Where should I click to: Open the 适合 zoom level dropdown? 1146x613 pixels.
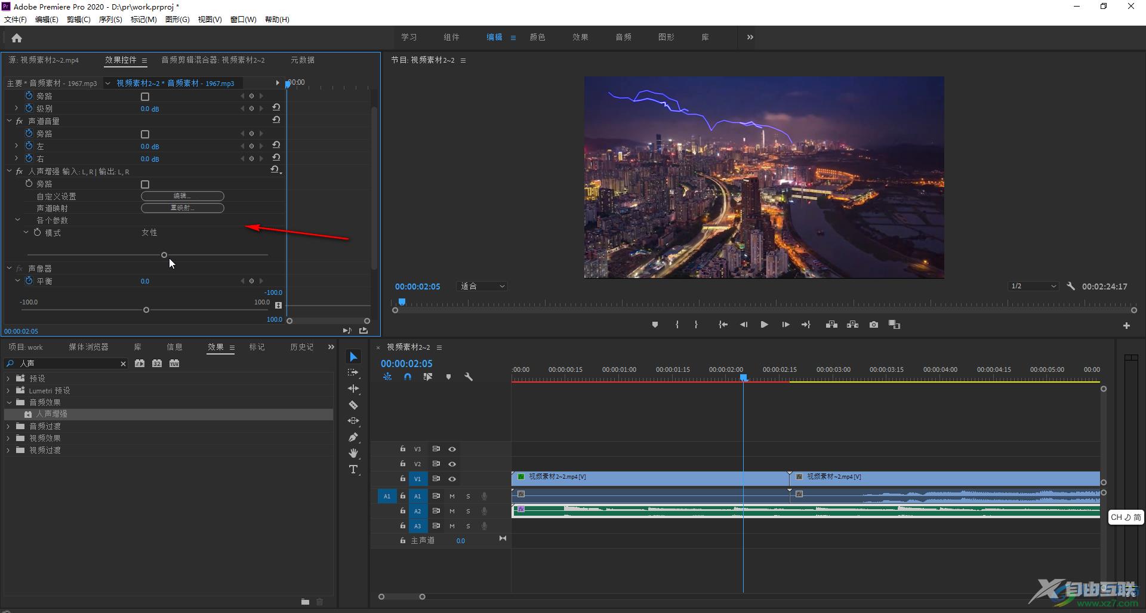(x=482, y=287)
